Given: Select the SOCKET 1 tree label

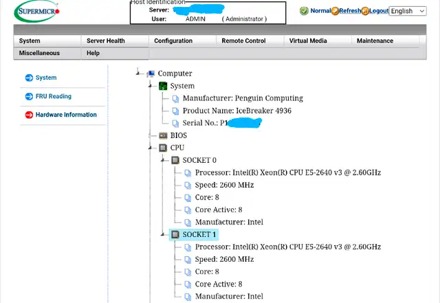Looking at the screenshot, I should (x=199, y=234).
